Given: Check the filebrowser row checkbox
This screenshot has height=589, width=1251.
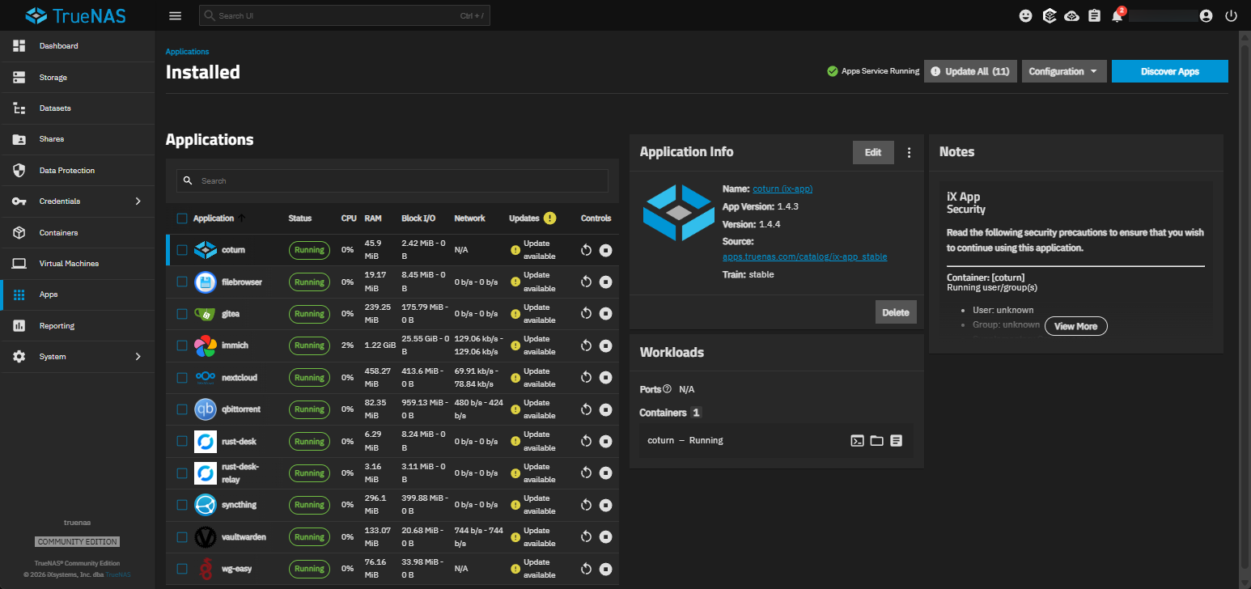Looking at the screenshot, I should (182, 282).
